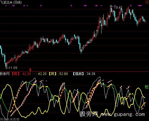Click the 用到未来数据 notice at bottom-left
The height and width of the screenshot is (121, 149).
10,119
